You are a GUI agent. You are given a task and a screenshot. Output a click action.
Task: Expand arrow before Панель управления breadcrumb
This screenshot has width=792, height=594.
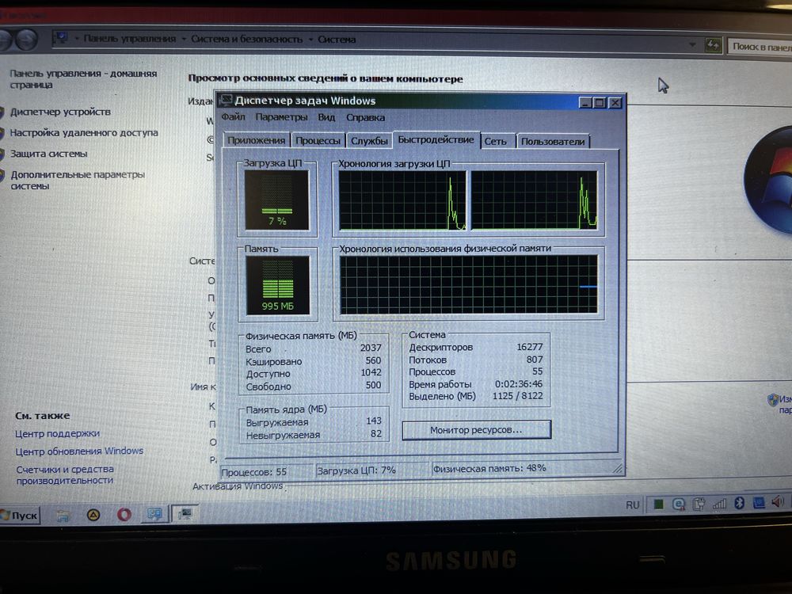77,38
